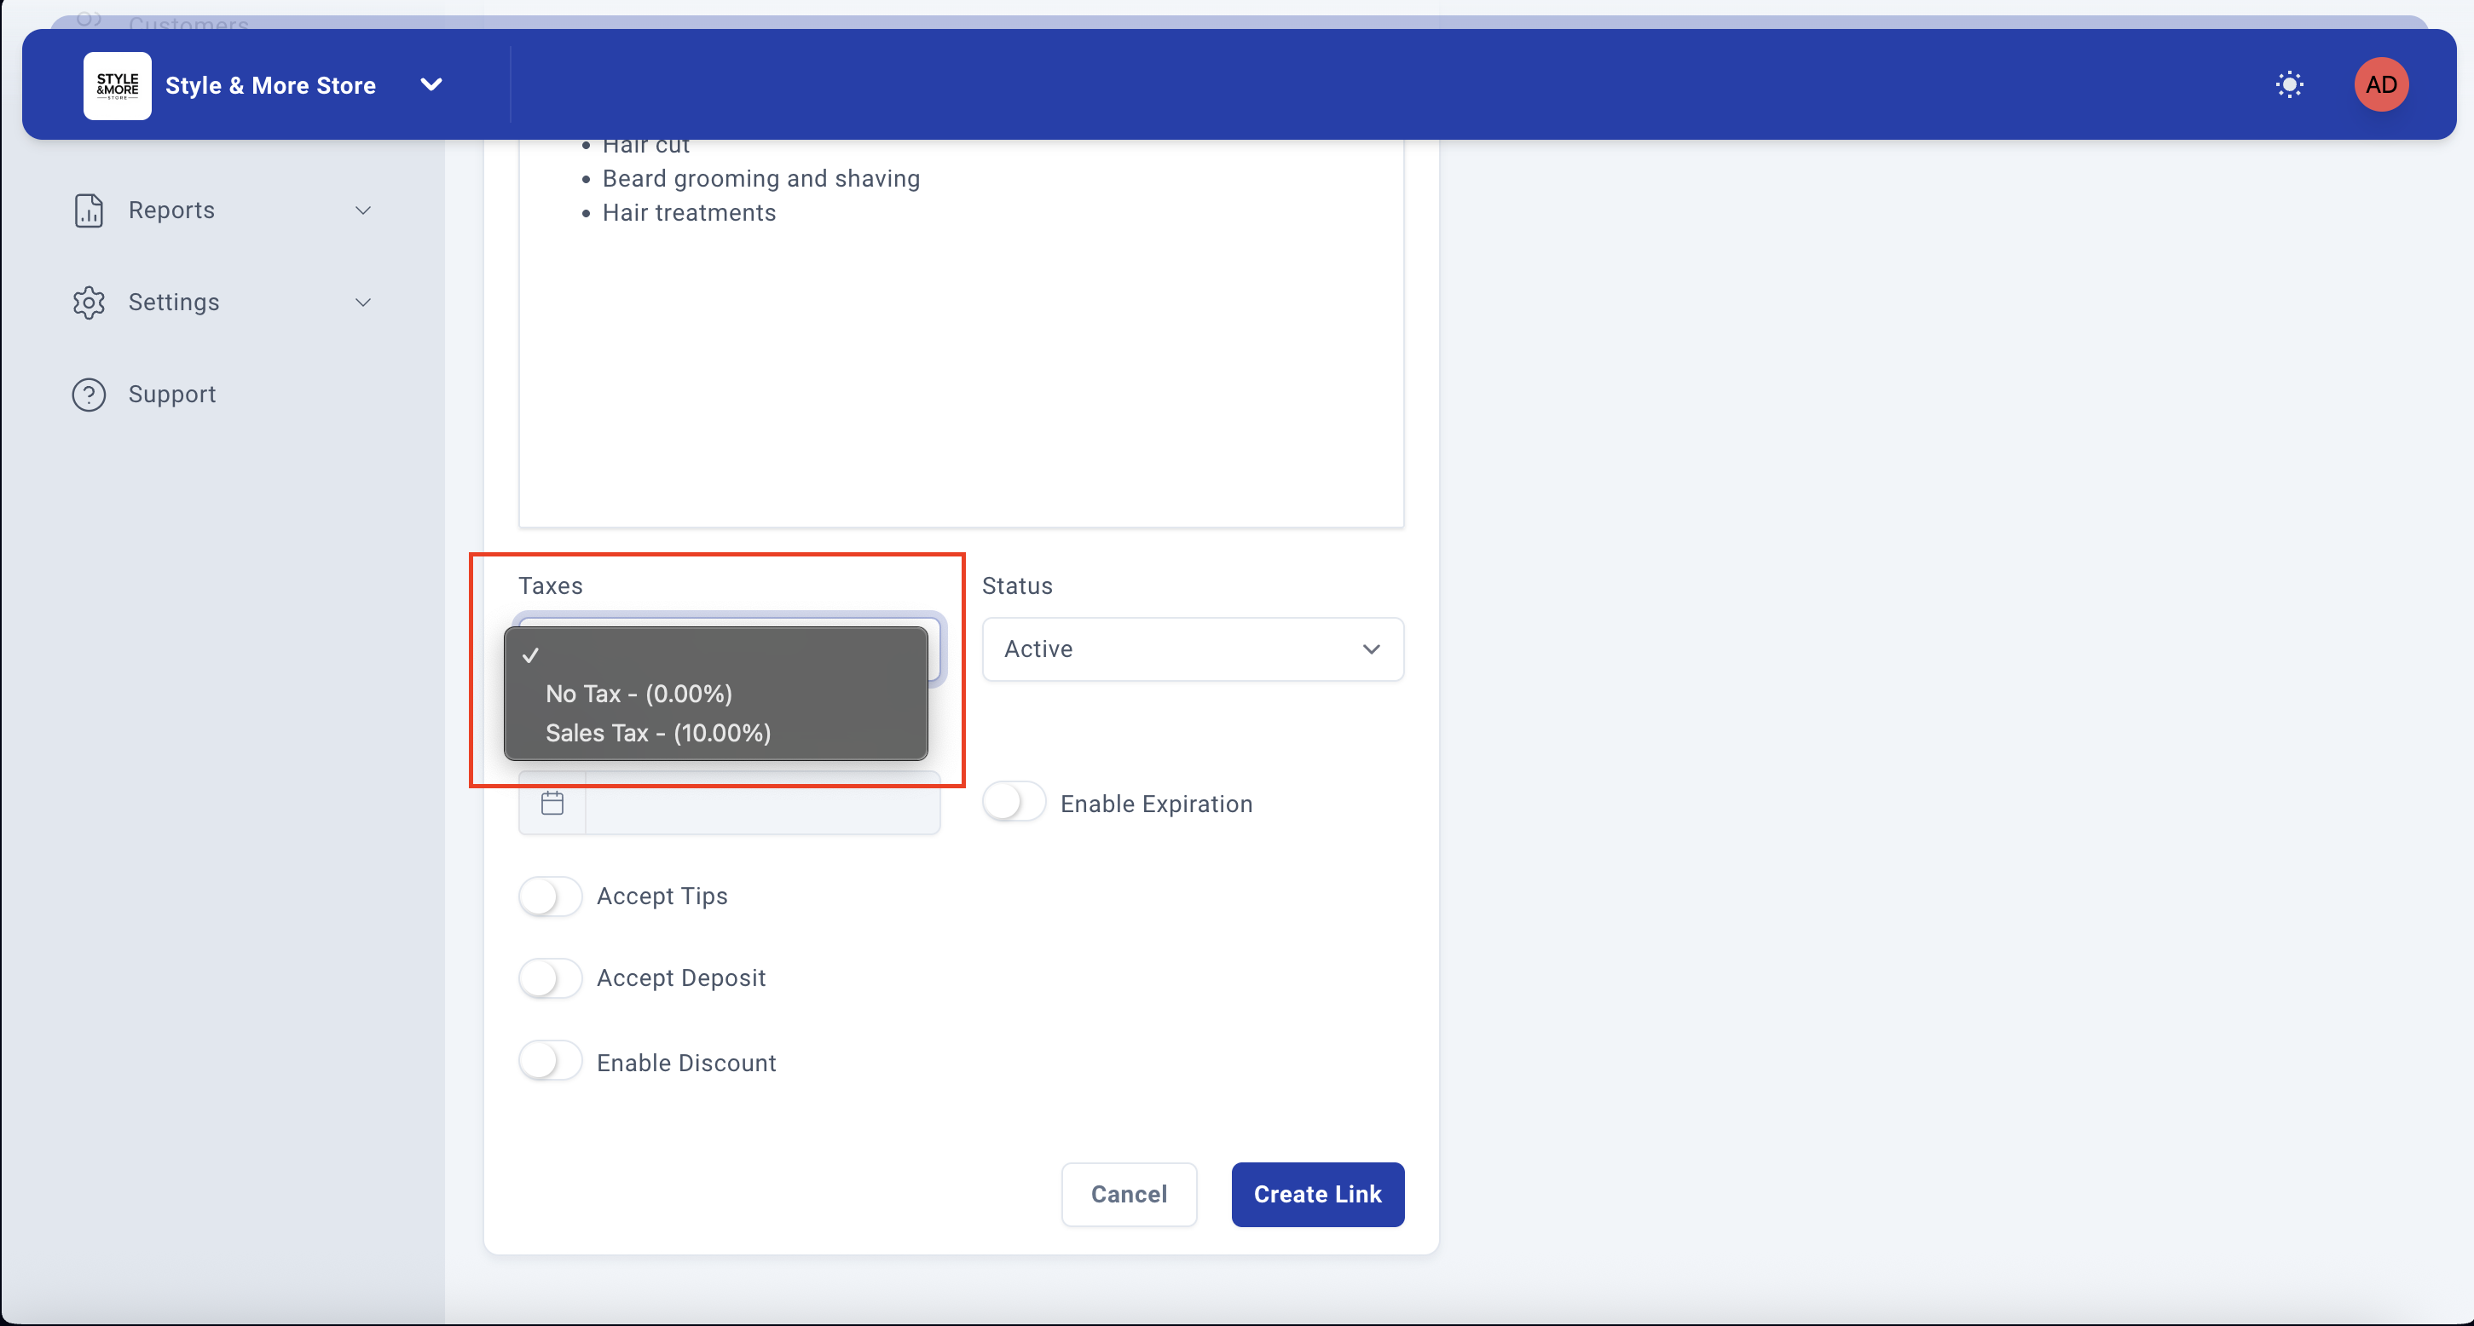Click the expiration date input field

click(761, 803)
